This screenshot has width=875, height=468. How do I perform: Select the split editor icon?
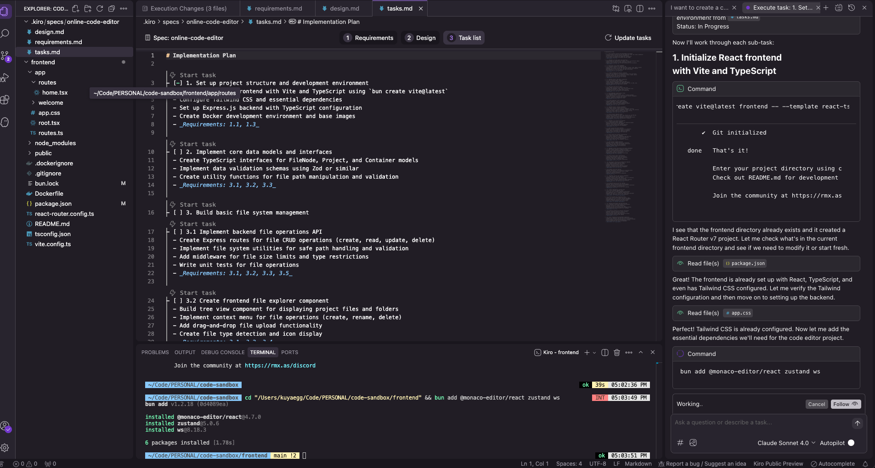[x=640, y=8]
